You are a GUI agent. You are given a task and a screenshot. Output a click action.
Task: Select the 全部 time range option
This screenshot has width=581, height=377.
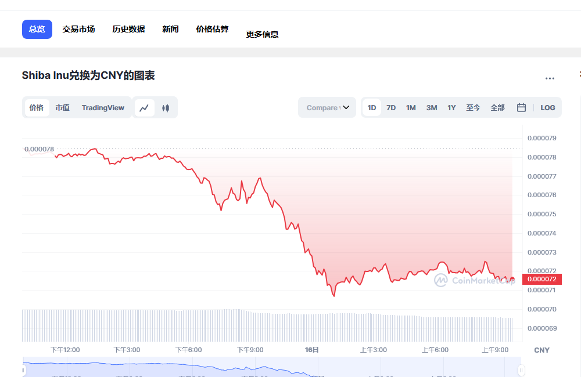(497, 107)
